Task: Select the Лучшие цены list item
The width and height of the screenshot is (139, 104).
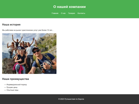Action: 12,87
